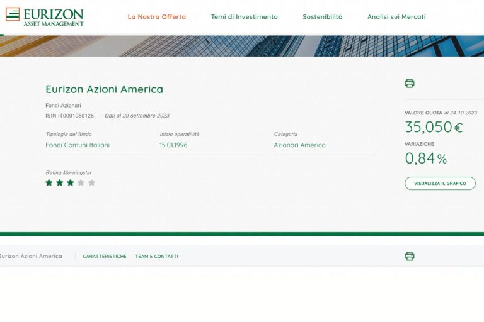484x322 pixels.
Task: Click the last grey Morningstar star
Action: [x=91, y=183]
